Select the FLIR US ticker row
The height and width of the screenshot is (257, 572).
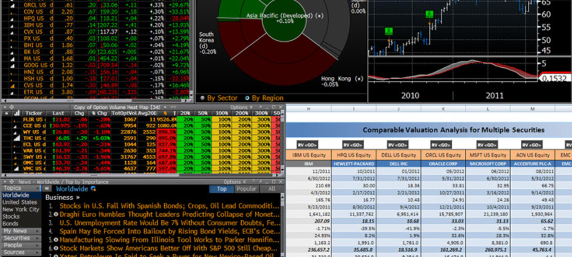(x=33, y=119)
